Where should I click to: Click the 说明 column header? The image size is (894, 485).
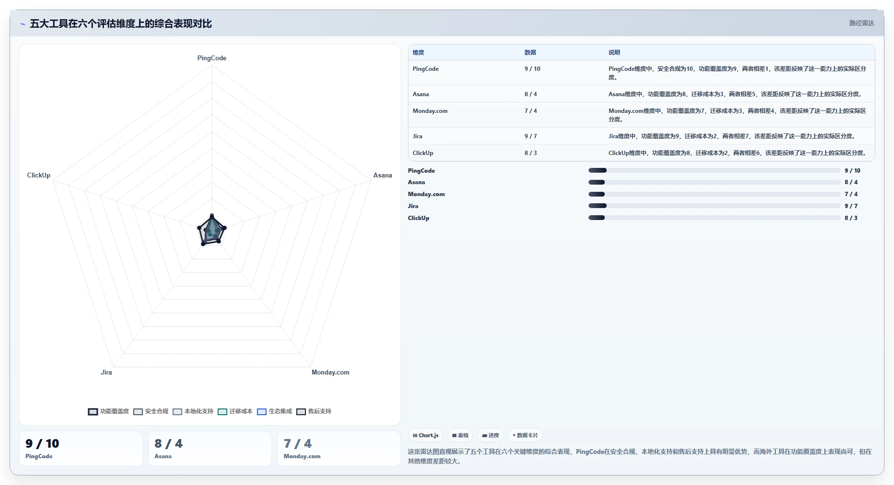pos(614,53)
